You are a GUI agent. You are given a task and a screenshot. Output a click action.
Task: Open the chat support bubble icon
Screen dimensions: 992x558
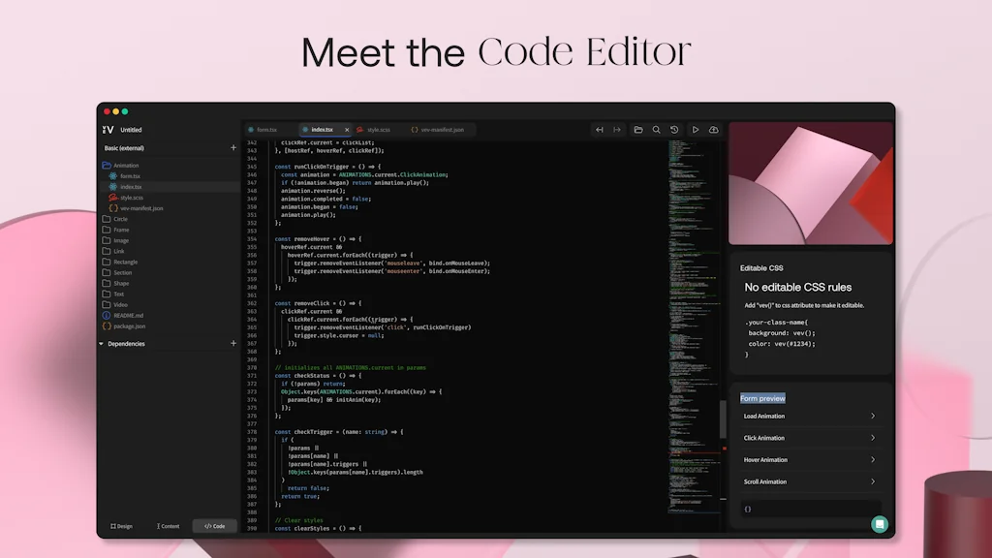click(880, 524)
